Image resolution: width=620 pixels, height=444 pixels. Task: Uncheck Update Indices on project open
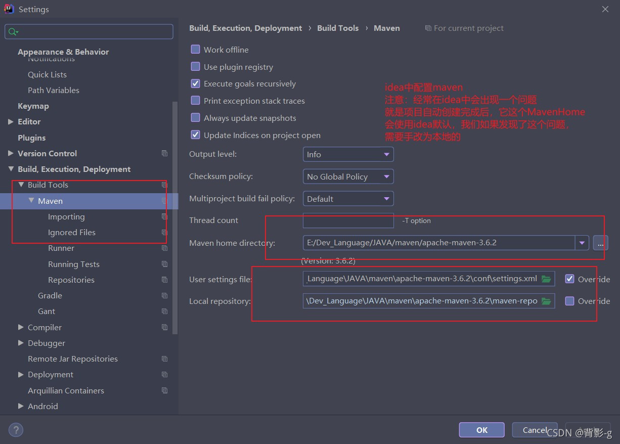pyautogui.click(x=195, y=135)
